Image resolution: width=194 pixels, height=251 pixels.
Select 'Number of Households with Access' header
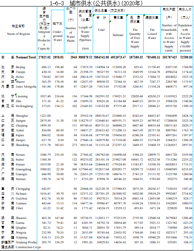[169, 38]
